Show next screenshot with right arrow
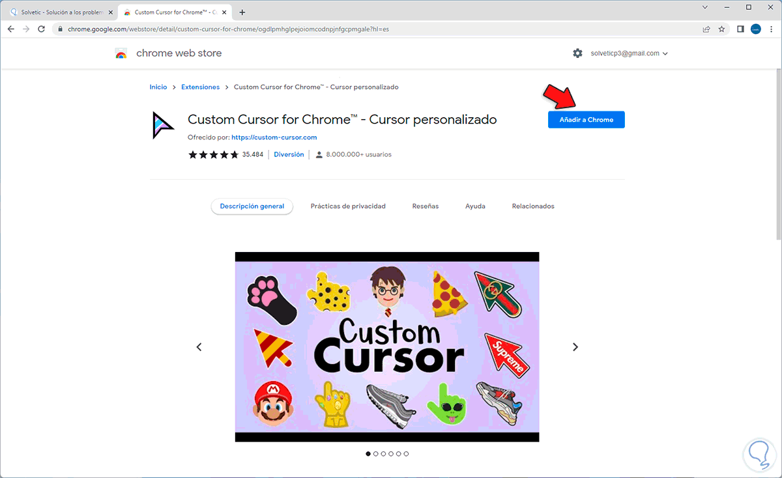Viewport: 782px width, 478px height. pyautogui.click(x=575, y=347)
